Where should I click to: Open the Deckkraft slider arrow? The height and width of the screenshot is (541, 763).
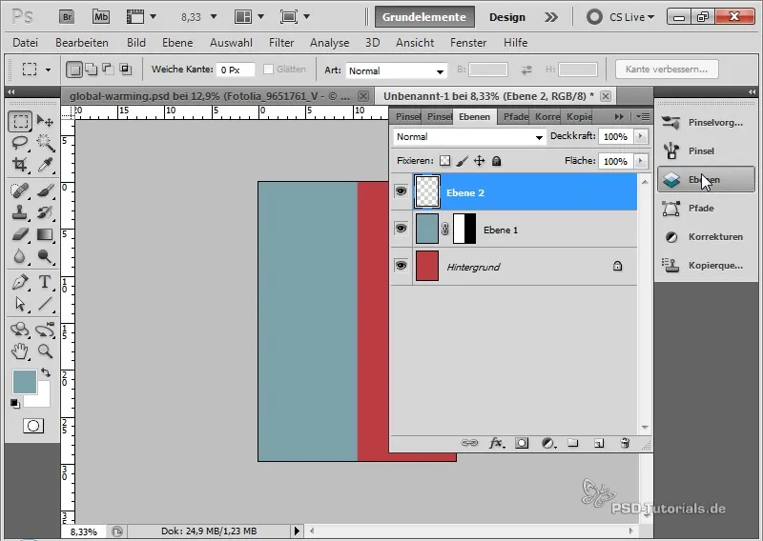click(x=640, y=136)
